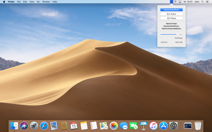Open the Apple menu

click(x=4, y=2)
